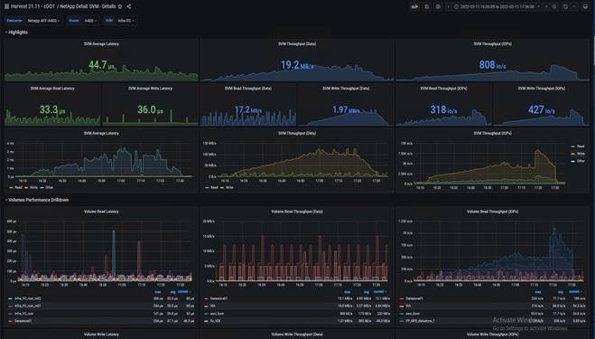The image size is (595, 339).
Task: Click the 318 io/s read throughput value
Action: (443, 109)
